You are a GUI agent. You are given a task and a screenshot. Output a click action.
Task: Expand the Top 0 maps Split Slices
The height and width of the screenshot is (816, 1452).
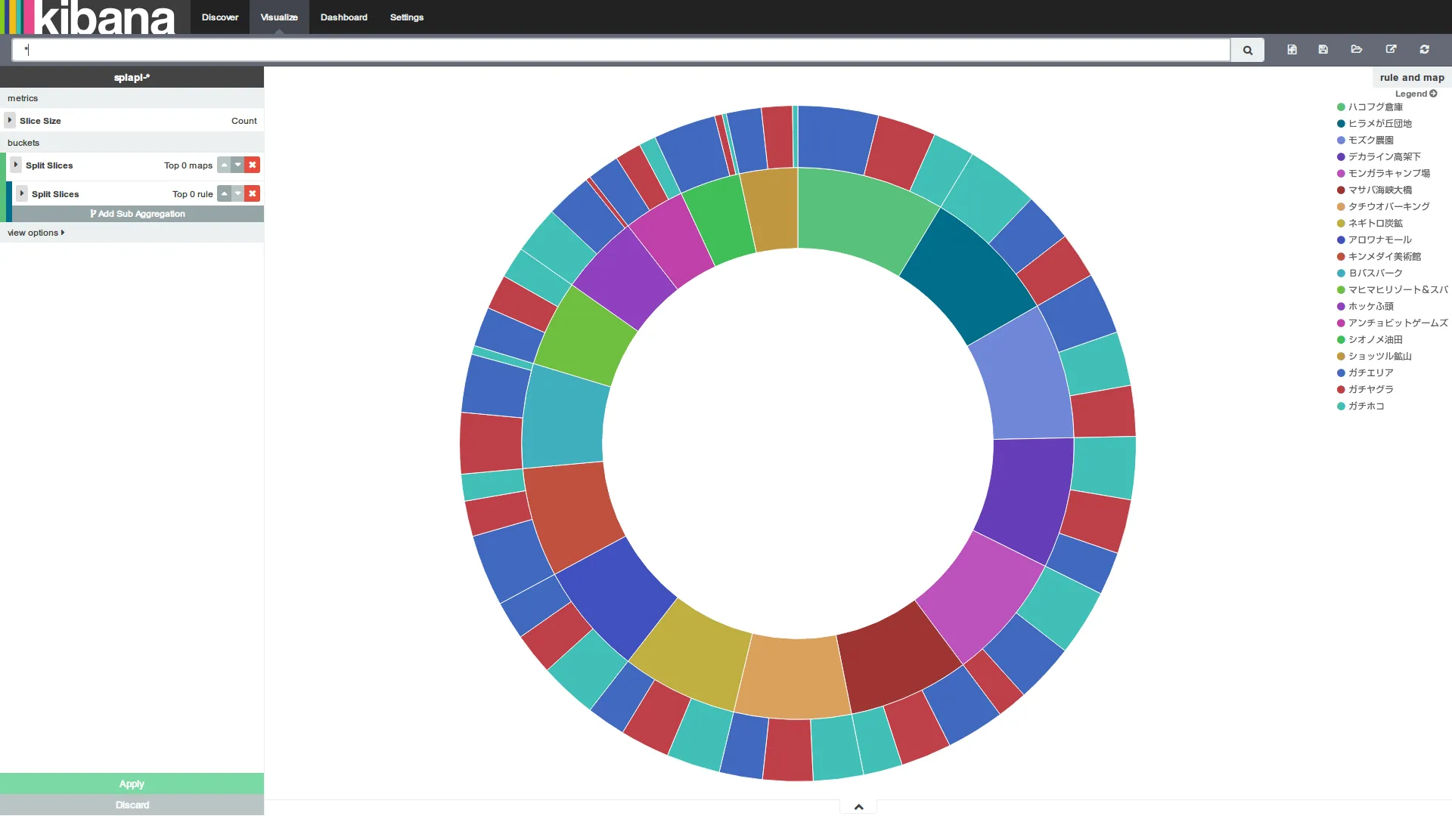tap(16, 165)
